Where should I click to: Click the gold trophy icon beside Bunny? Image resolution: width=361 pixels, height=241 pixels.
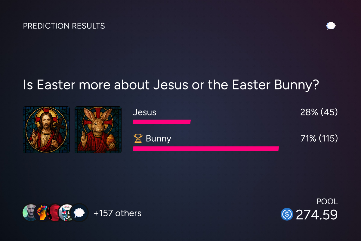138,139
